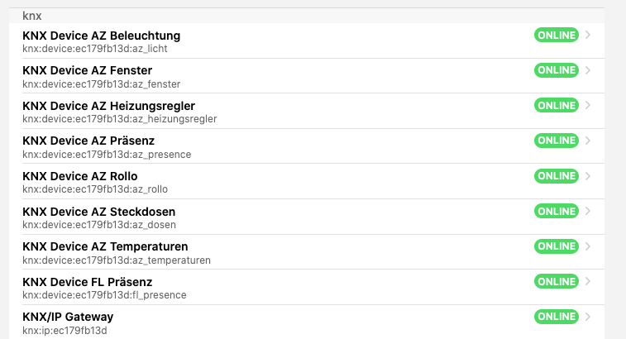Click ONLINE badge of KNX/IP Gateway

[x=557, y=317]
